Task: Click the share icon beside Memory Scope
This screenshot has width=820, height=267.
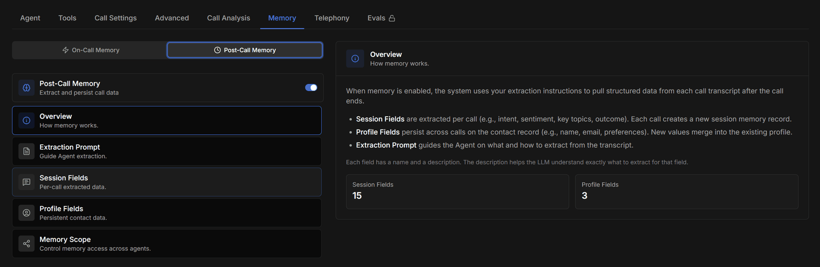Action: click(x=27, y=243)
